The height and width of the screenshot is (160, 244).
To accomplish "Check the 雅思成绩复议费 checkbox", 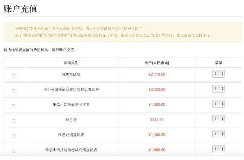I will pos(14,136).
